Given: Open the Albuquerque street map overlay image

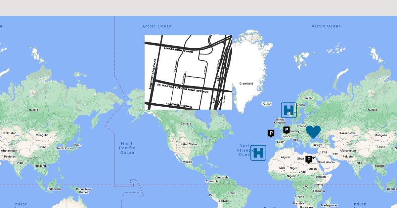Looking at the screenshot, I should pyautogui.click(x=188, y=72).
